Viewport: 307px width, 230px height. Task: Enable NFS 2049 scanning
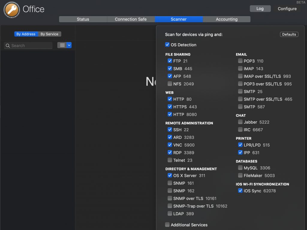(x=170, y=84)
